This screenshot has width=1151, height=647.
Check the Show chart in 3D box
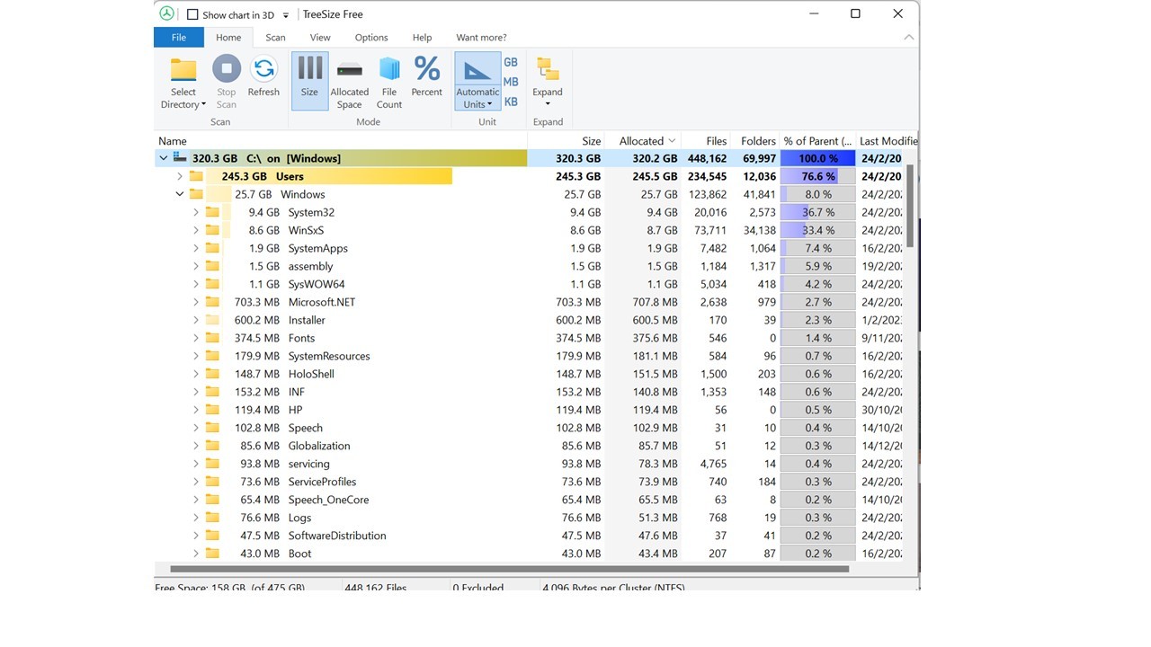[192, 14]
